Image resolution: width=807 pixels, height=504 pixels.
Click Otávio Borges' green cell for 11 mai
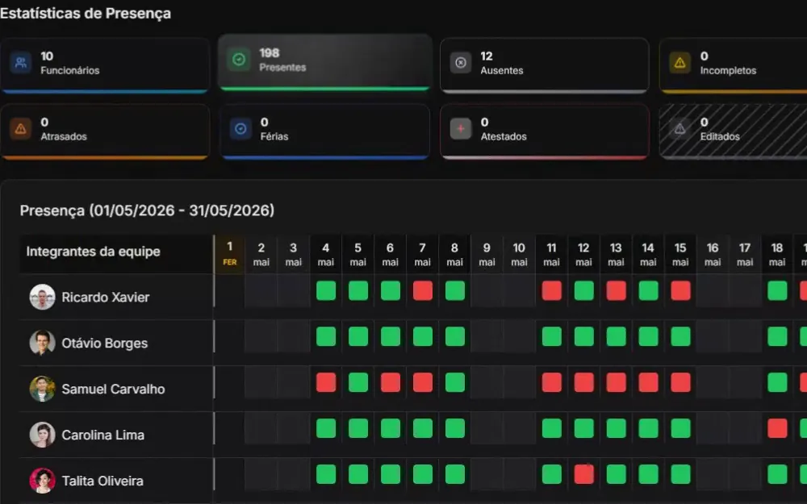(x=552, y=336)
